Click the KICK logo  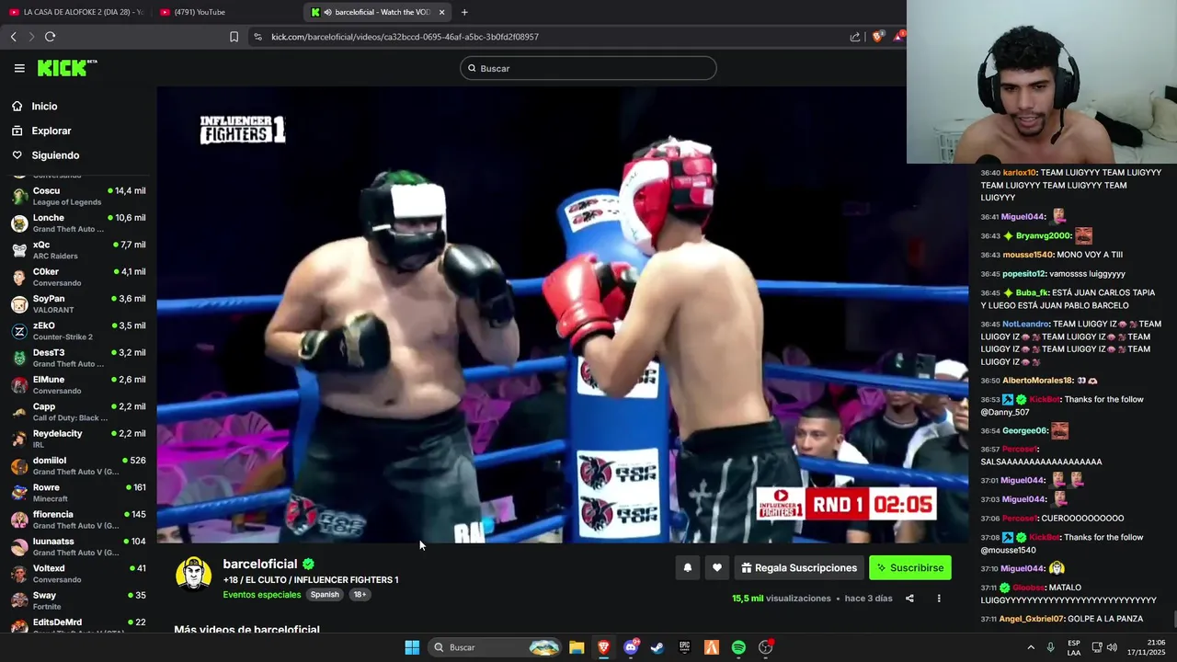click(67, 68)
